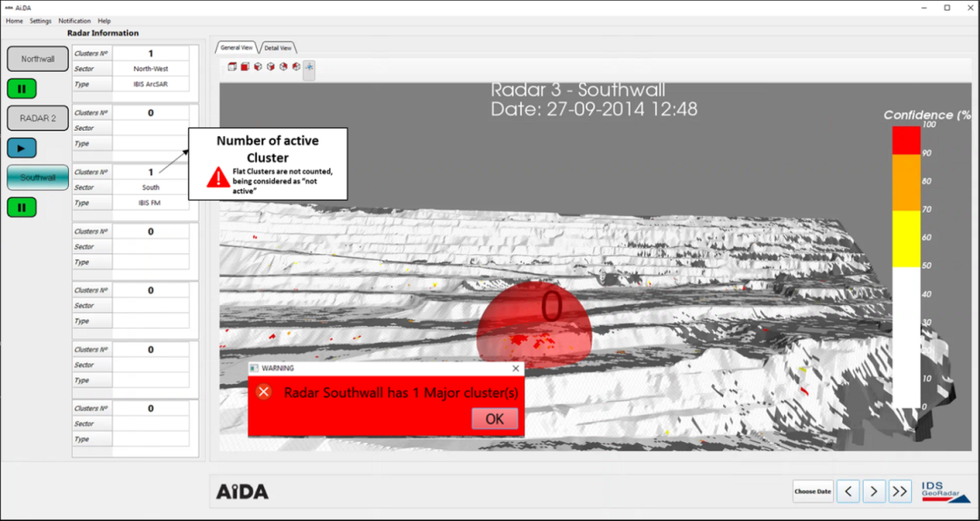Click the Date 27-09-2014 12:48 text
Viewport: 980px width, 521px height.
[x=593, y=110]
